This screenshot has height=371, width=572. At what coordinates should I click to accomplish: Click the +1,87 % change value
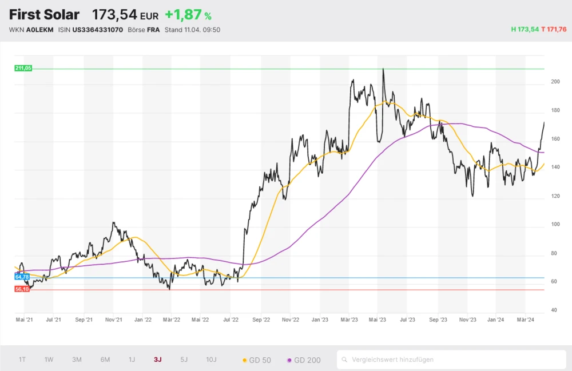point(188,15)
